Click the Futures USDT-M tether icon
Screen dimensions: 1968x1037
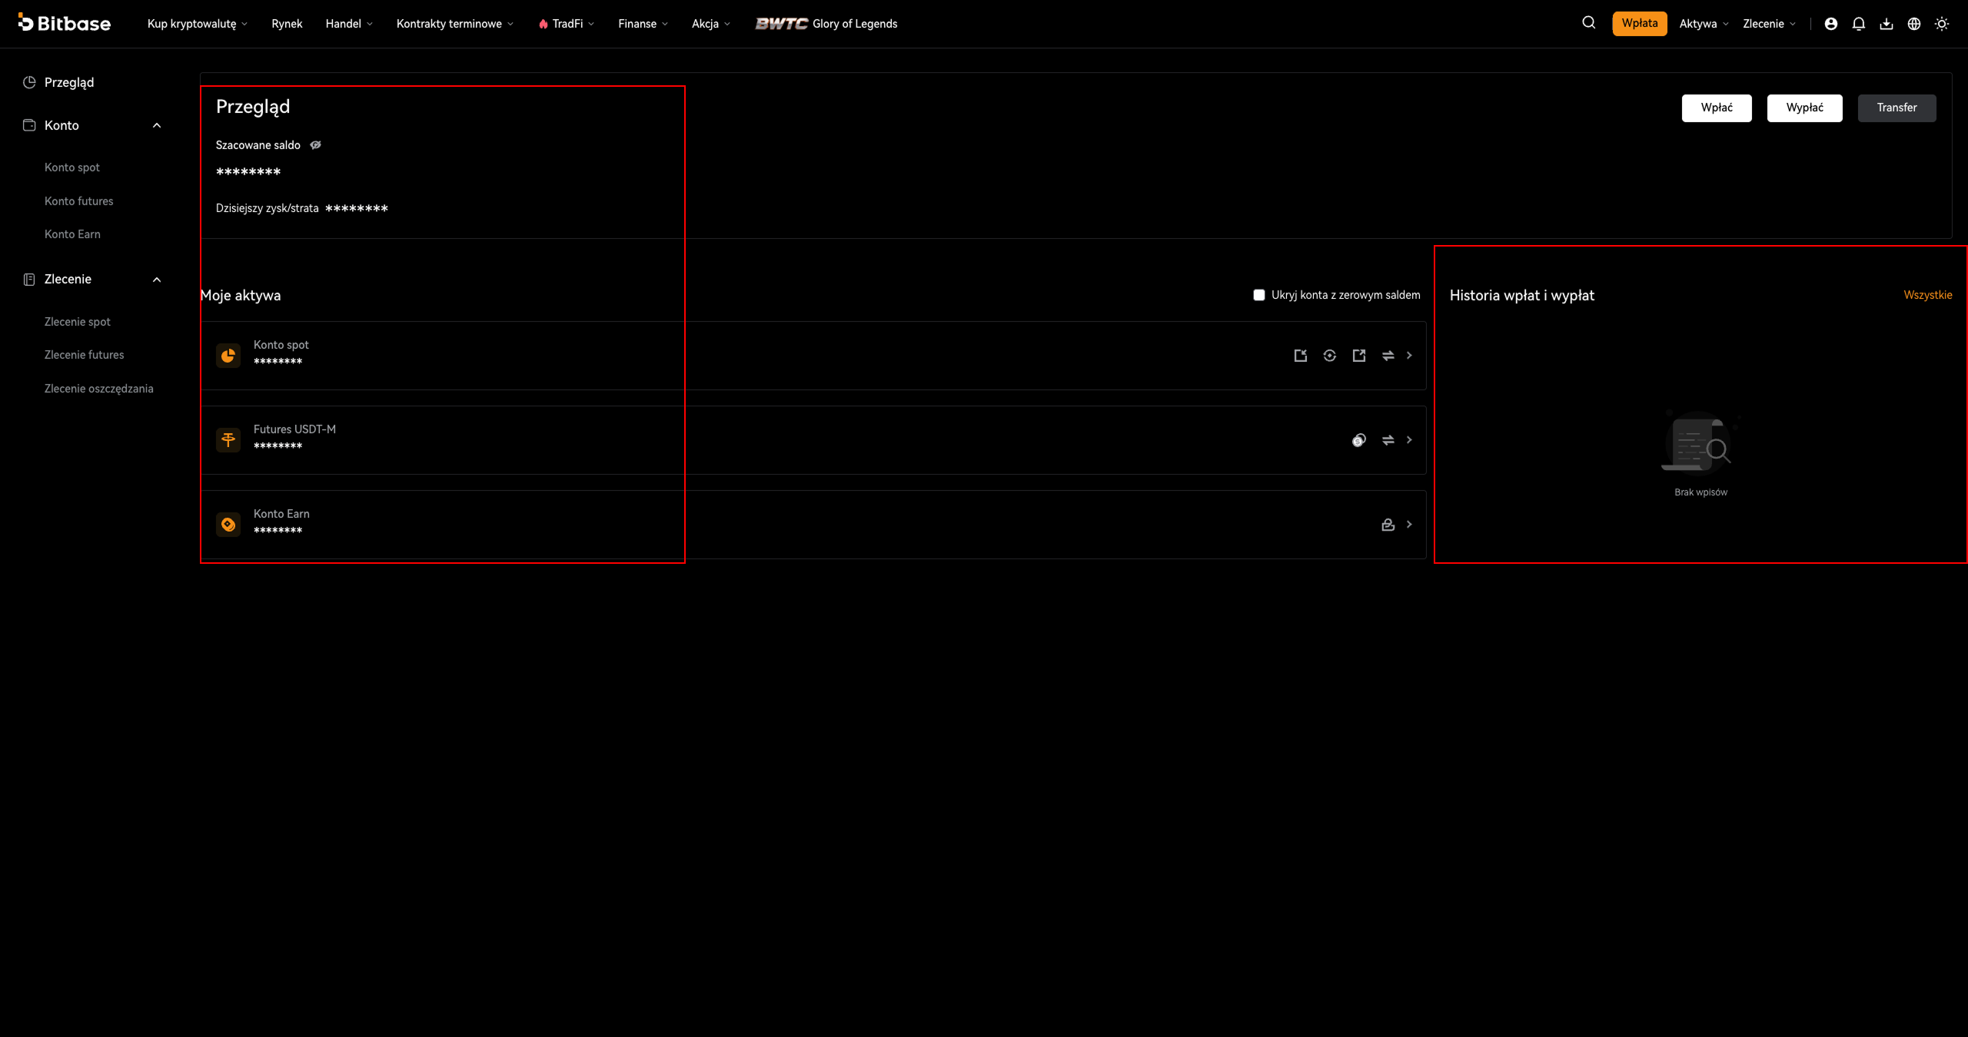click(x=228, y=440)
